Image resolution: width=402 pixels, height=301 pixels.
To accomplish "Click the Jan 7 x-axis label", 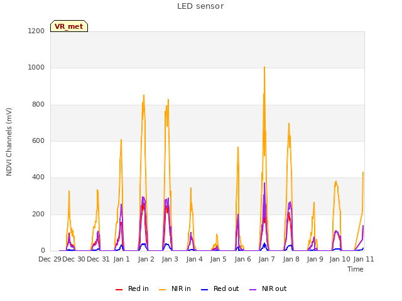I will tap(266, 259).
